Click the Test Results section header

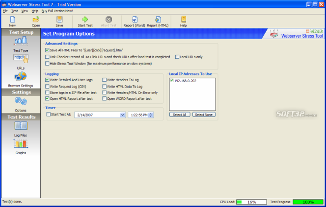[21, 117]
